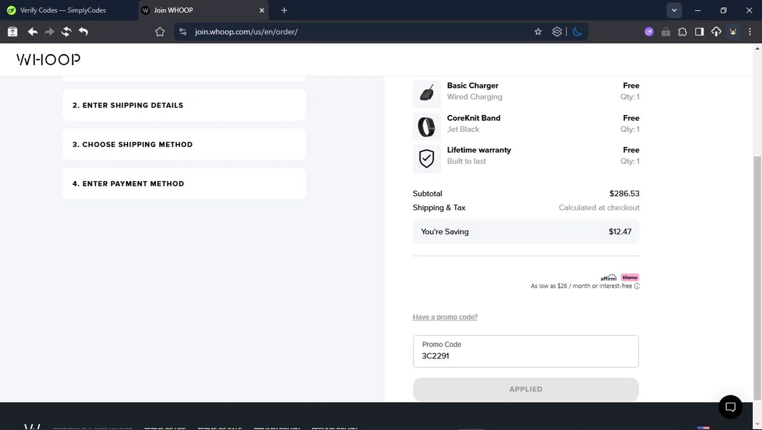Bookmark page with address bar star

(538, 31)
